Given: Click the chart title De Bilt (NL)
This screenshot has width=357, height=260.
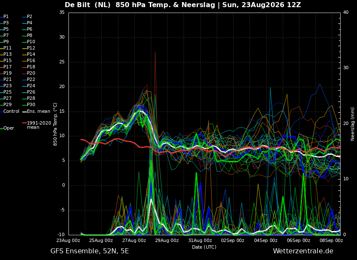Looking at the screenshot, I should (88, 5).
